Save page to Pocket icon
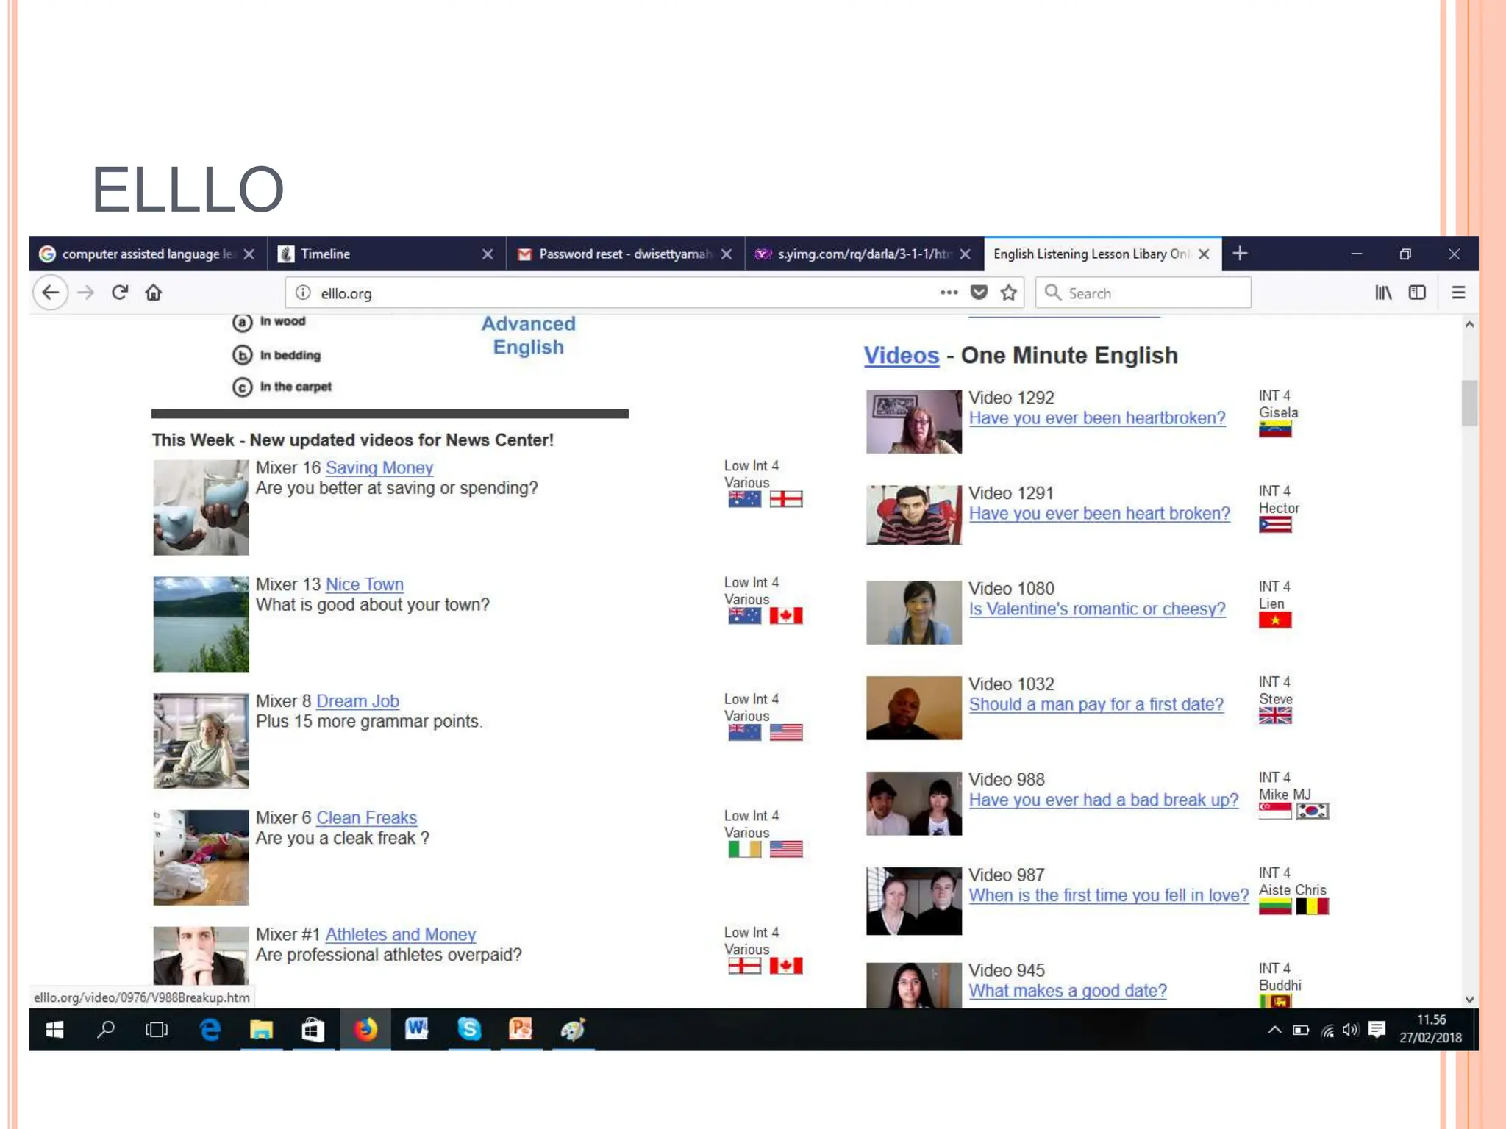Screen dimensions: 1506x1129 [x=979, y=293]
